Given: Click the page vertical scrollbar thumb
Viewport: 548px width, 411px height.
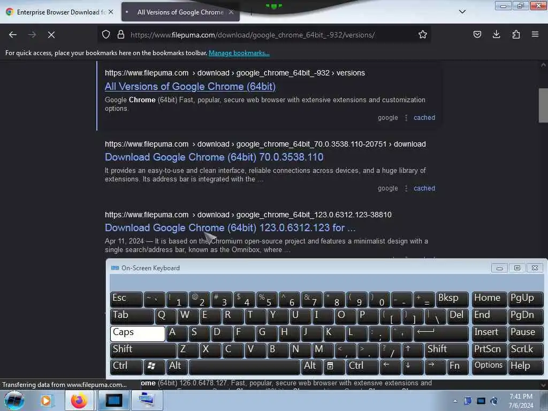Looking at the screenshot, I should [543, 105].
